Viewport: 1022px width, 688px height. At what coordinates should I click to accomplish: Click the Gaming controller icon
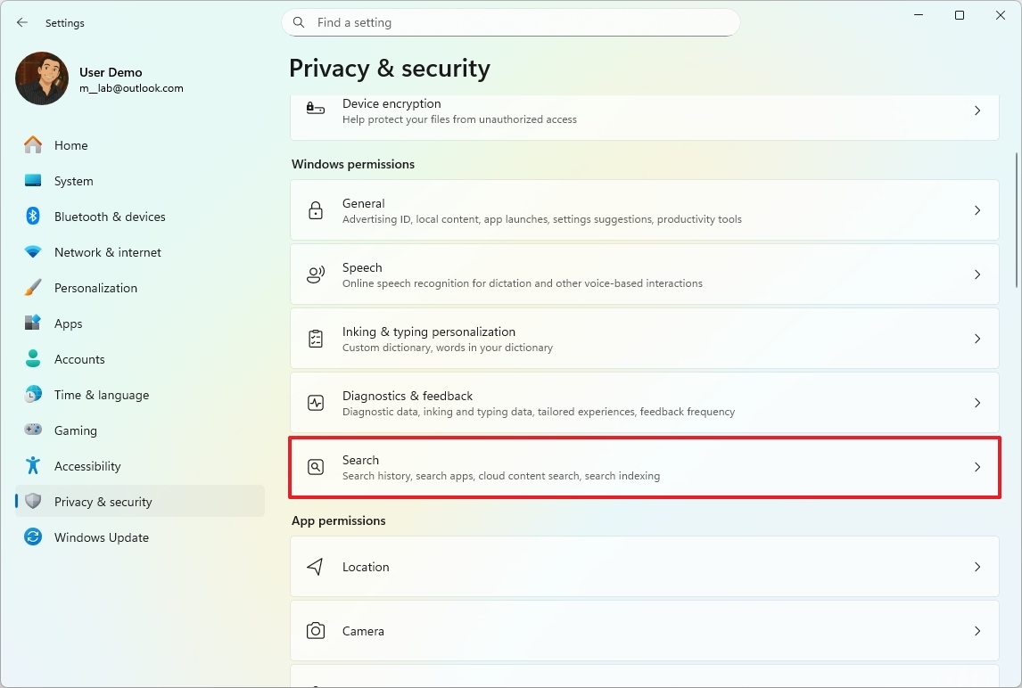pos(33,430)
